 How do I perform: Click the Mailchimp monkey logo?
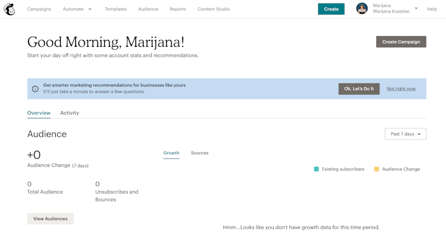(9, 9)
